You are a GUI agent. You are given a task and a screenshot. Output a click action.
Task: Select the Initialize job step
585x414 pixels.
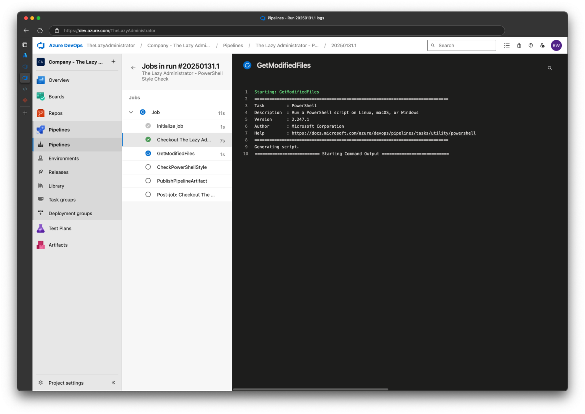[177, 126]
